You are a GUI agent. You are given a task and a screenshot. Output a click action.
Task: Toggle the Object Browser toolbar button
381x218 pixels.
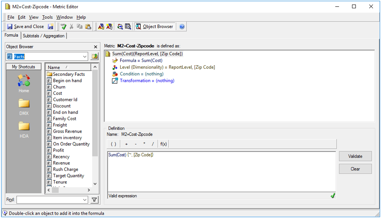[x=155, y=26]
